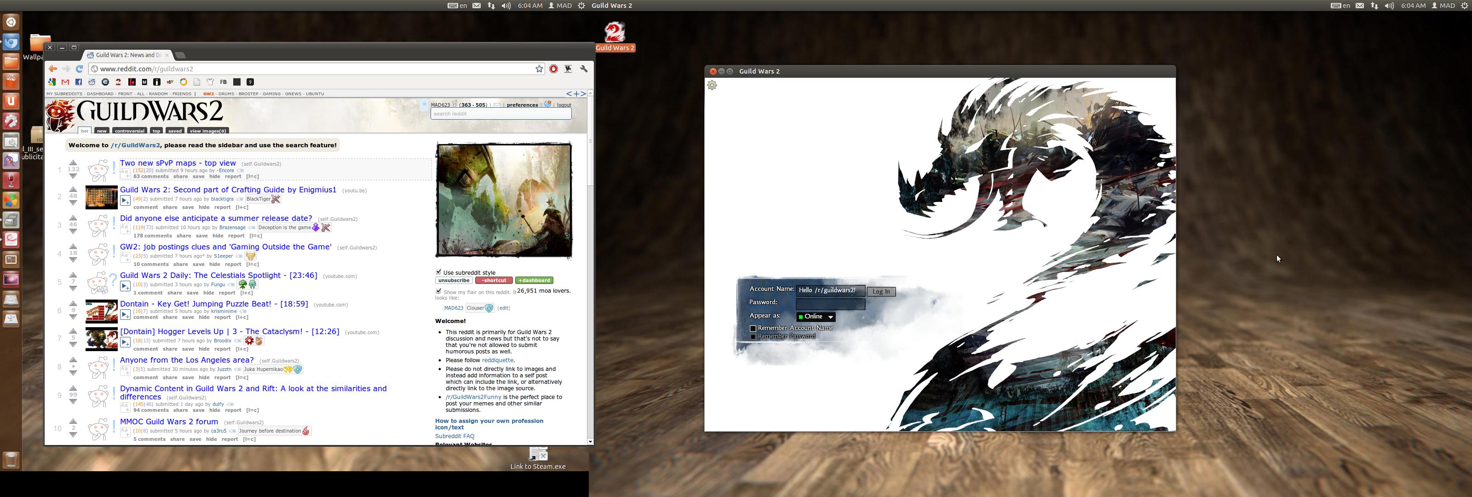Image resolution: width=1472 pixels, height=497 pixels.
Task: Open Ubuntu One launcher icon
Action: point(11,101)
